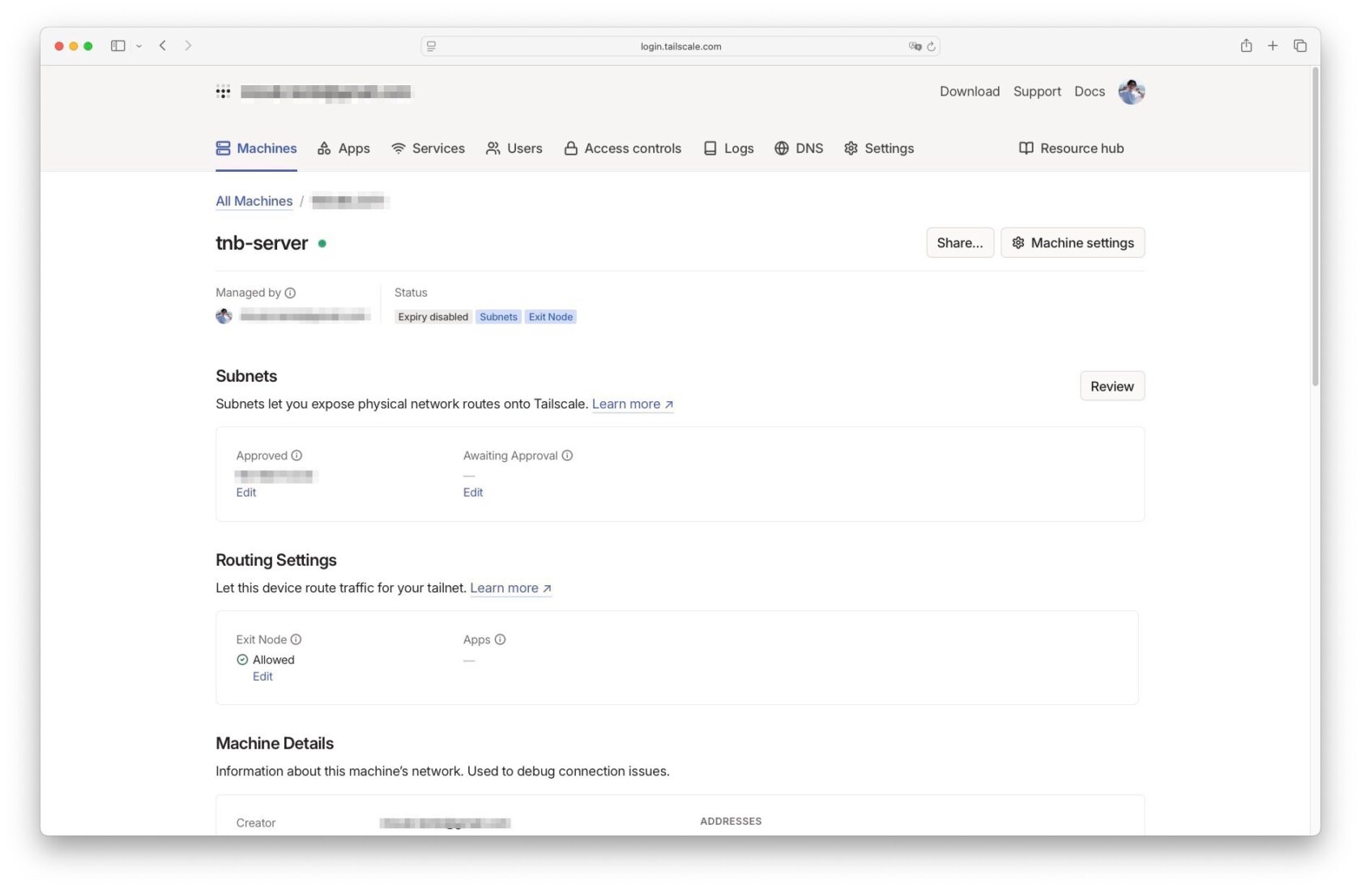
Task: Click the Apps info icon in Routing Settings
Action: (x=500, y=639)
